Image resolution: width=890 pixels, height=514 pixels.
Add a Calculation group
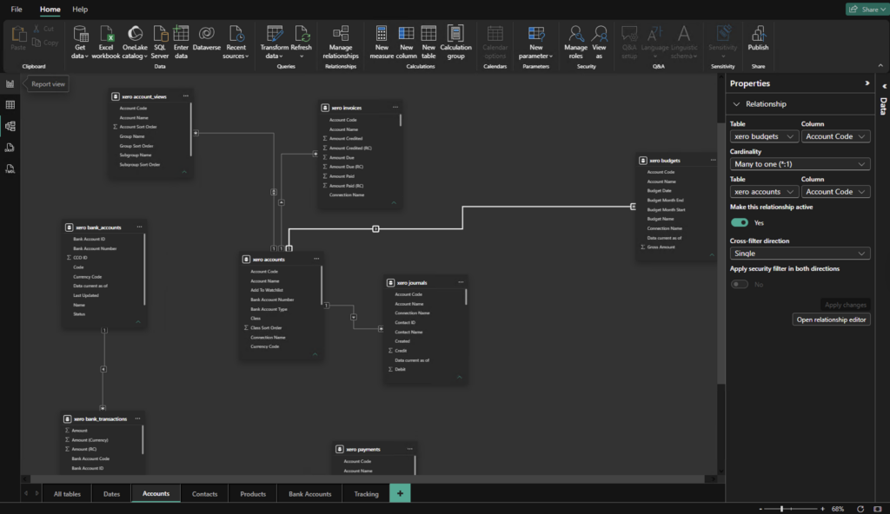coord(455,43)
